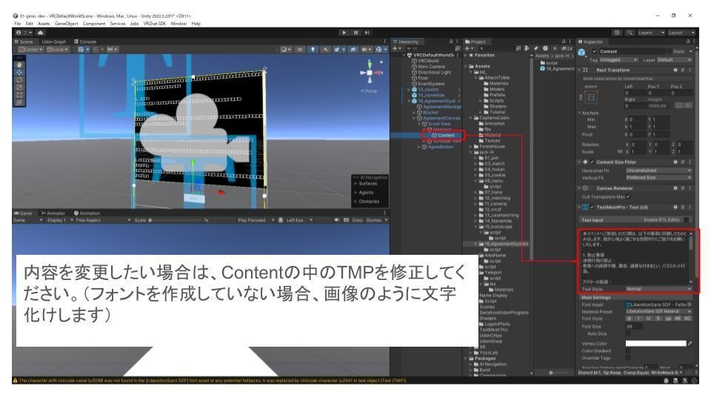The width and height of the screenshot is (711, 400).
Task: Click the Project create plus button
Action: point(469,49)
